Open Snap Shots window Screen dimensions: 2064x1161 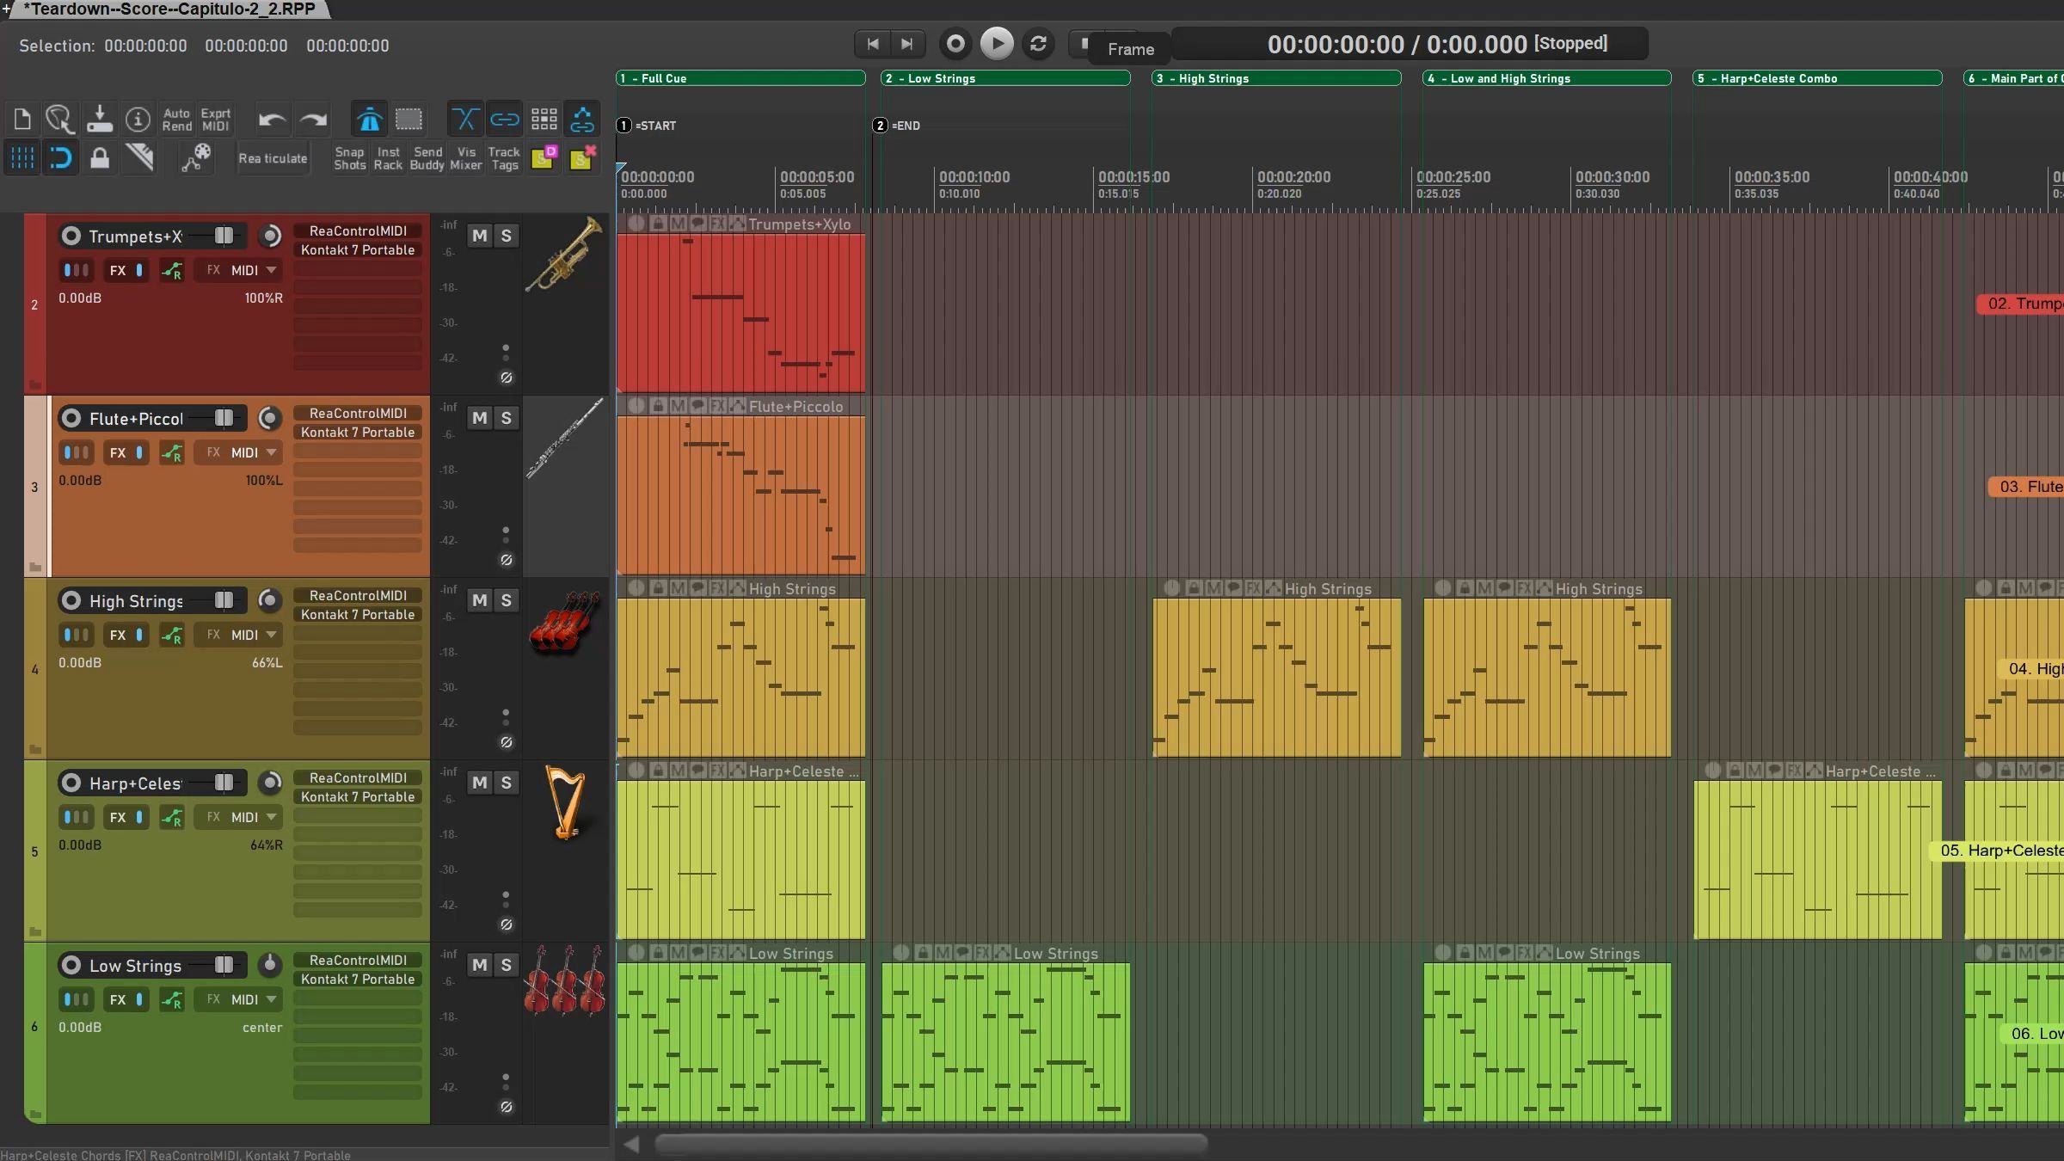[x=350, y=158]
